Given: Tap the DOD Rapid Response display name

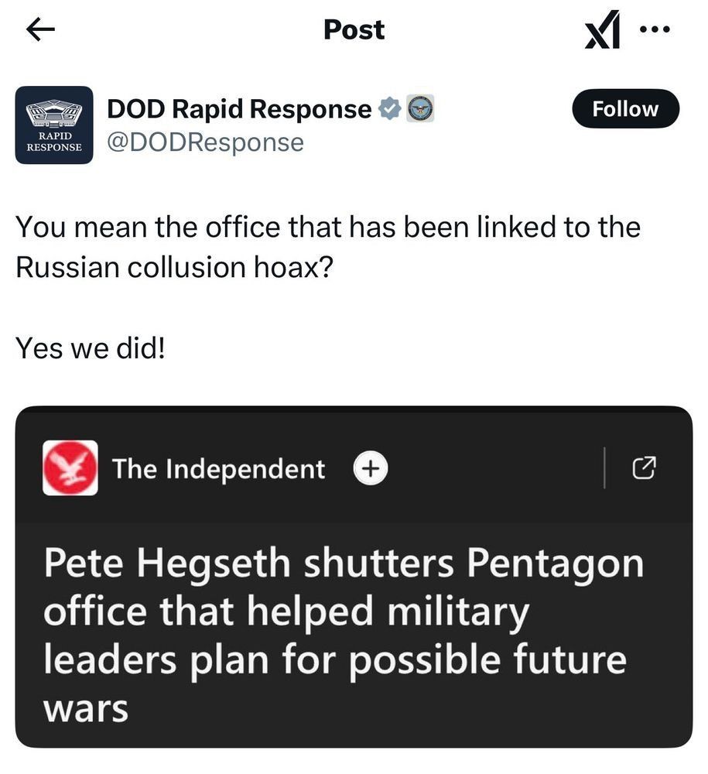Looking at the screenshot, I should (x=238, y=109).
